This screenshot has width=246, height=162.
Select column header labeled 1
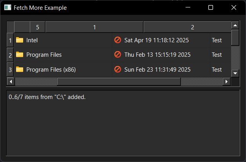(95, 27)
